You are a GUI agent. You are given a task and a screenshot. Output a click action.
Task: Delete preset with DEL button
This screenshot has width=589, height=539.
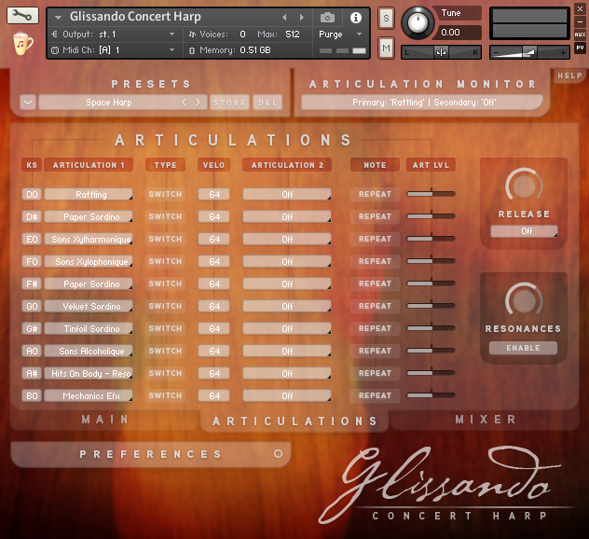click(x=267, y=103)
